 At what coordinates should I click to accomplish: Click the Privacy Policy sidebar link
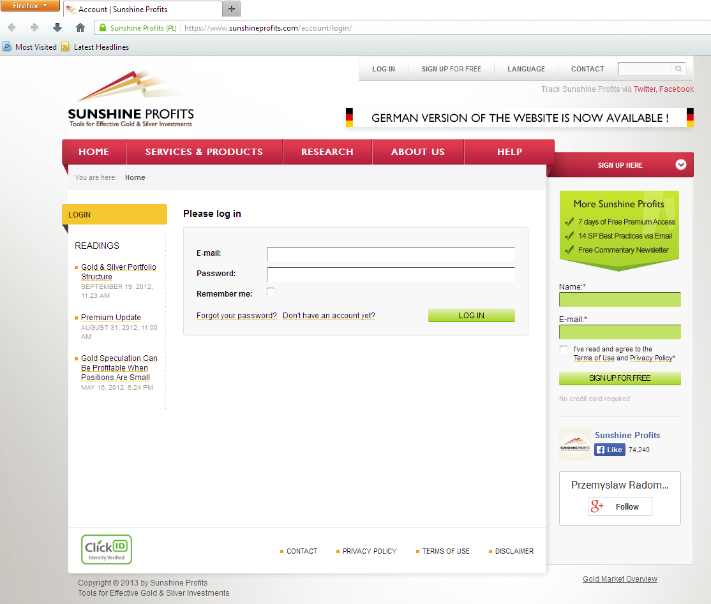[651, 358]
